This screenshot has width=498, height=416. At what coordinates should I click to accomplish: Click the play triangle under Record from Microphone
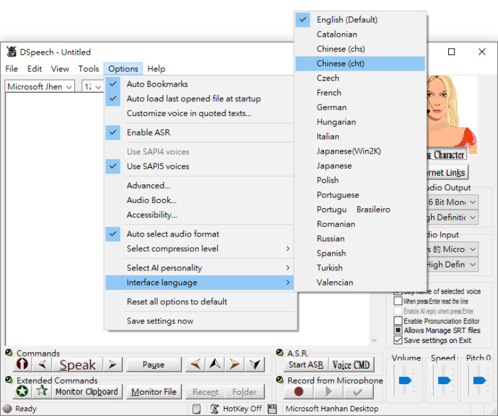(328, 392)
